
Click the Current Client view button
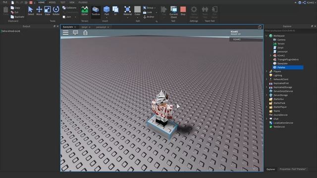(174, 12)
